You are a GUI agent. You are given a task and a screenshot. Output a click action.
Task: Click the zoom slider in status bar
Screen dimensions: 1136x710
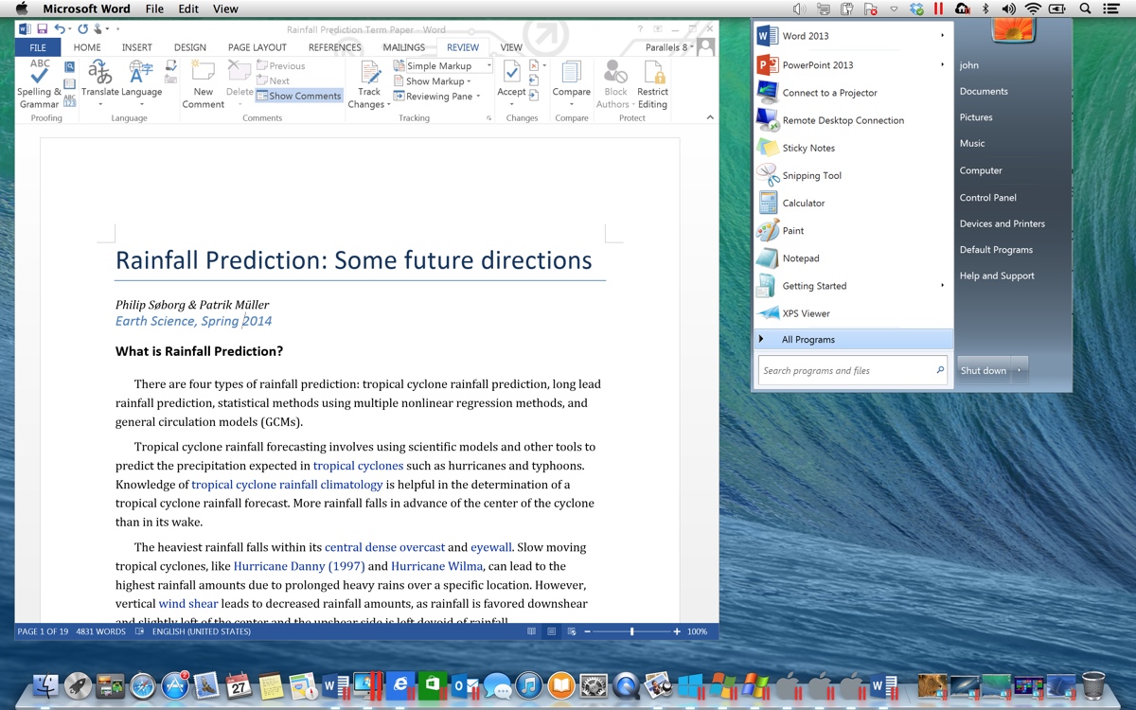631,631
